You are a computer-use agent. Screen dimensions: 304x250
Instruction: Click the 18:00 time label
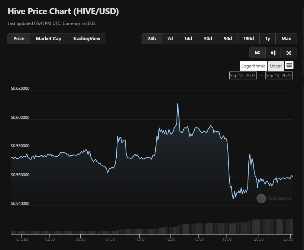click(227, 239)
